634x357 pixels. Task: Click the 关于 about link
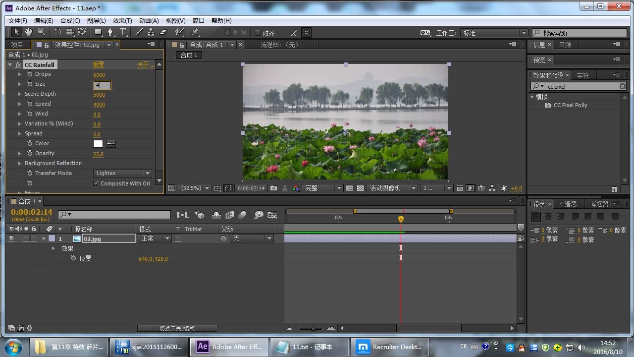pos(145,65)
